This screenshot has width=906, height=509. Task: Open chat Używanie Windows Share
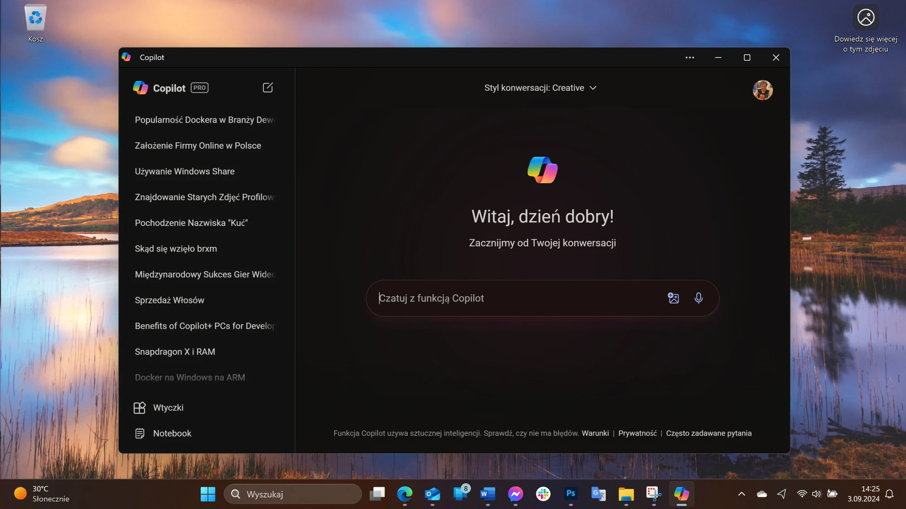click(x=185, y=171)
